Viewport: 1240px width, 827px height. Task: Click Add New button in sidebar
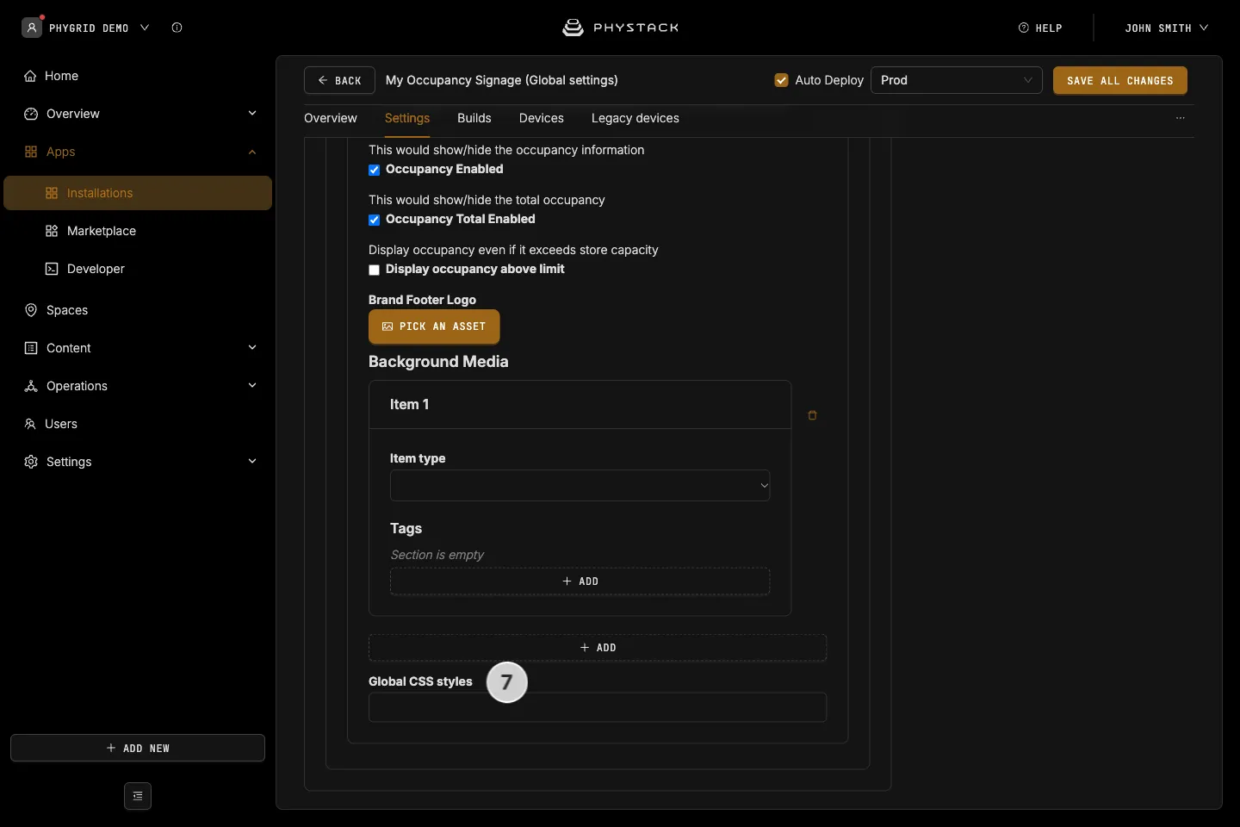coord(138,748)
